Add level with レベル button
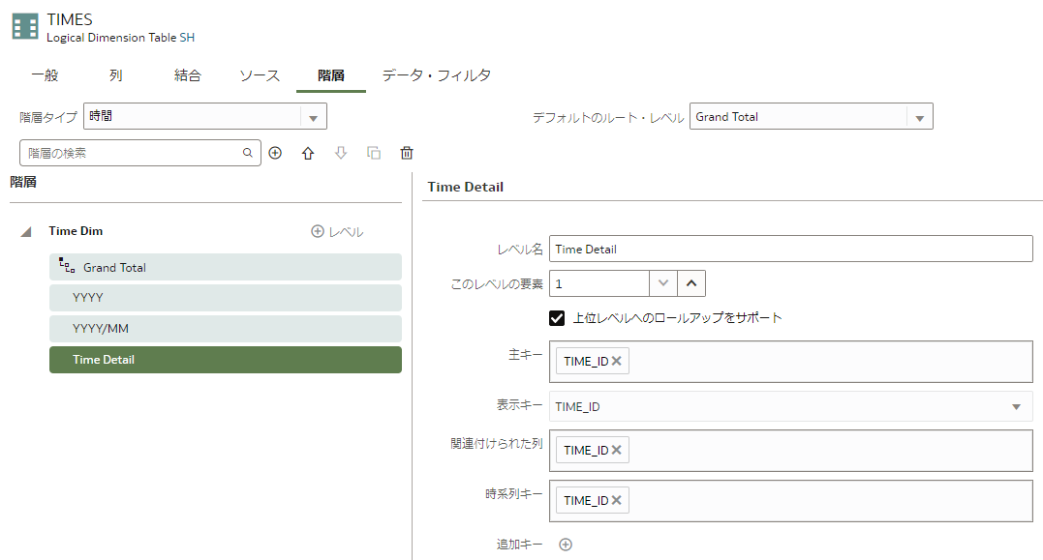 pos(337,232)
